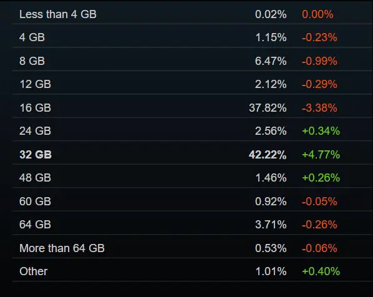Click the 12 GB entry
This screenshot has height=297, width=373.
coord(35,84)
